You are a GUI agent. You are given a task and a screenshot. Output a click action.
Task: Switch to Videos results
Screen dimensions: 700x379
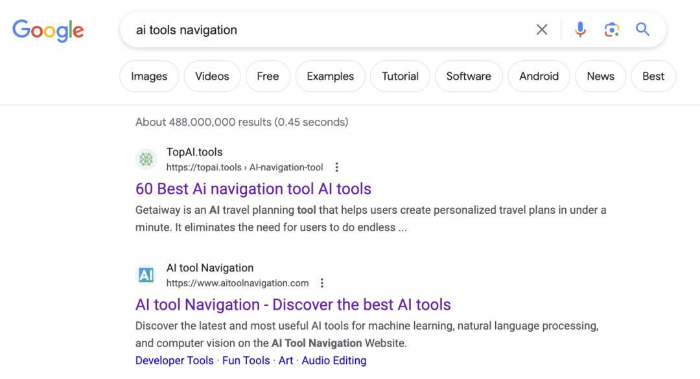212,76
